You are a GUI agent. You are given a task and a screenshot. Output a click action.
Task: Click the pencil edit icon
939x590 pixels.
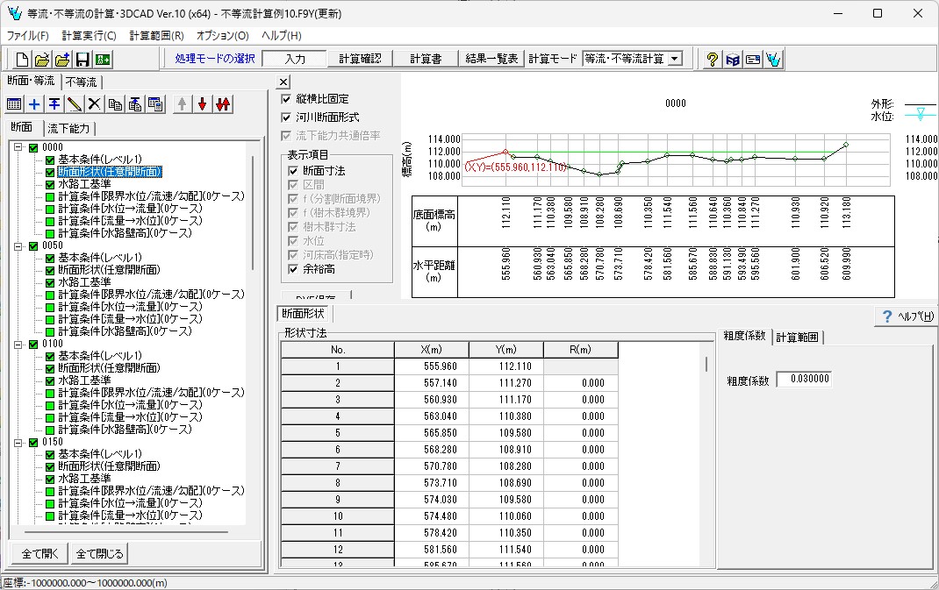click(74, 104)
